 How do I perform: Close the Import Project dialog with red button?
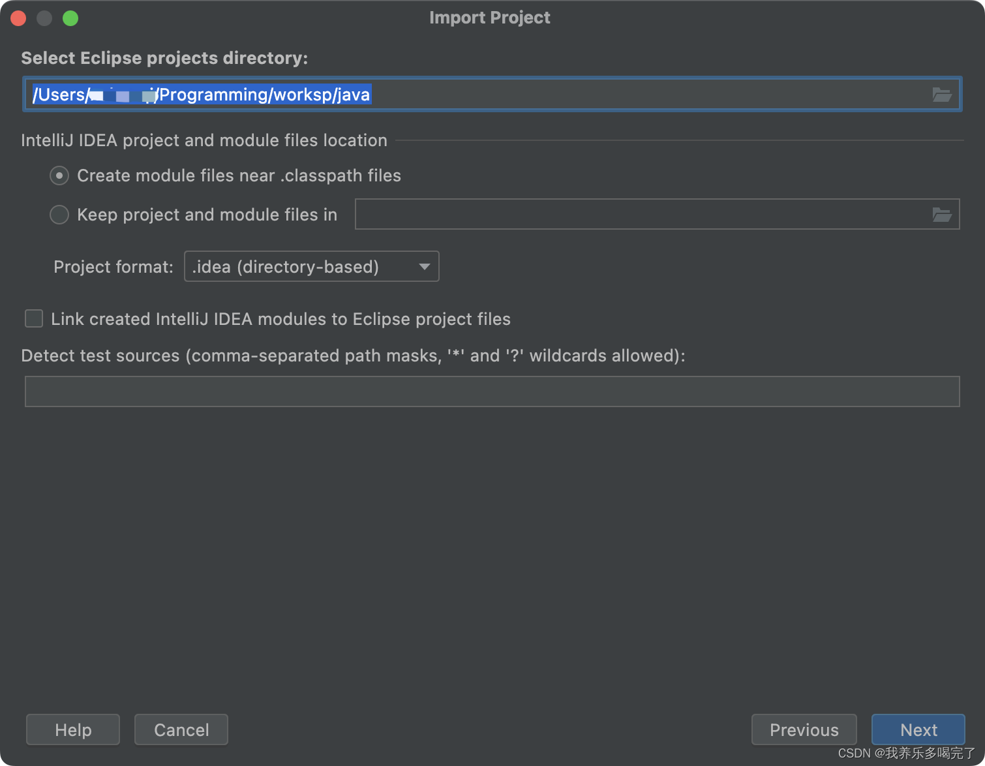coord(18,18)
